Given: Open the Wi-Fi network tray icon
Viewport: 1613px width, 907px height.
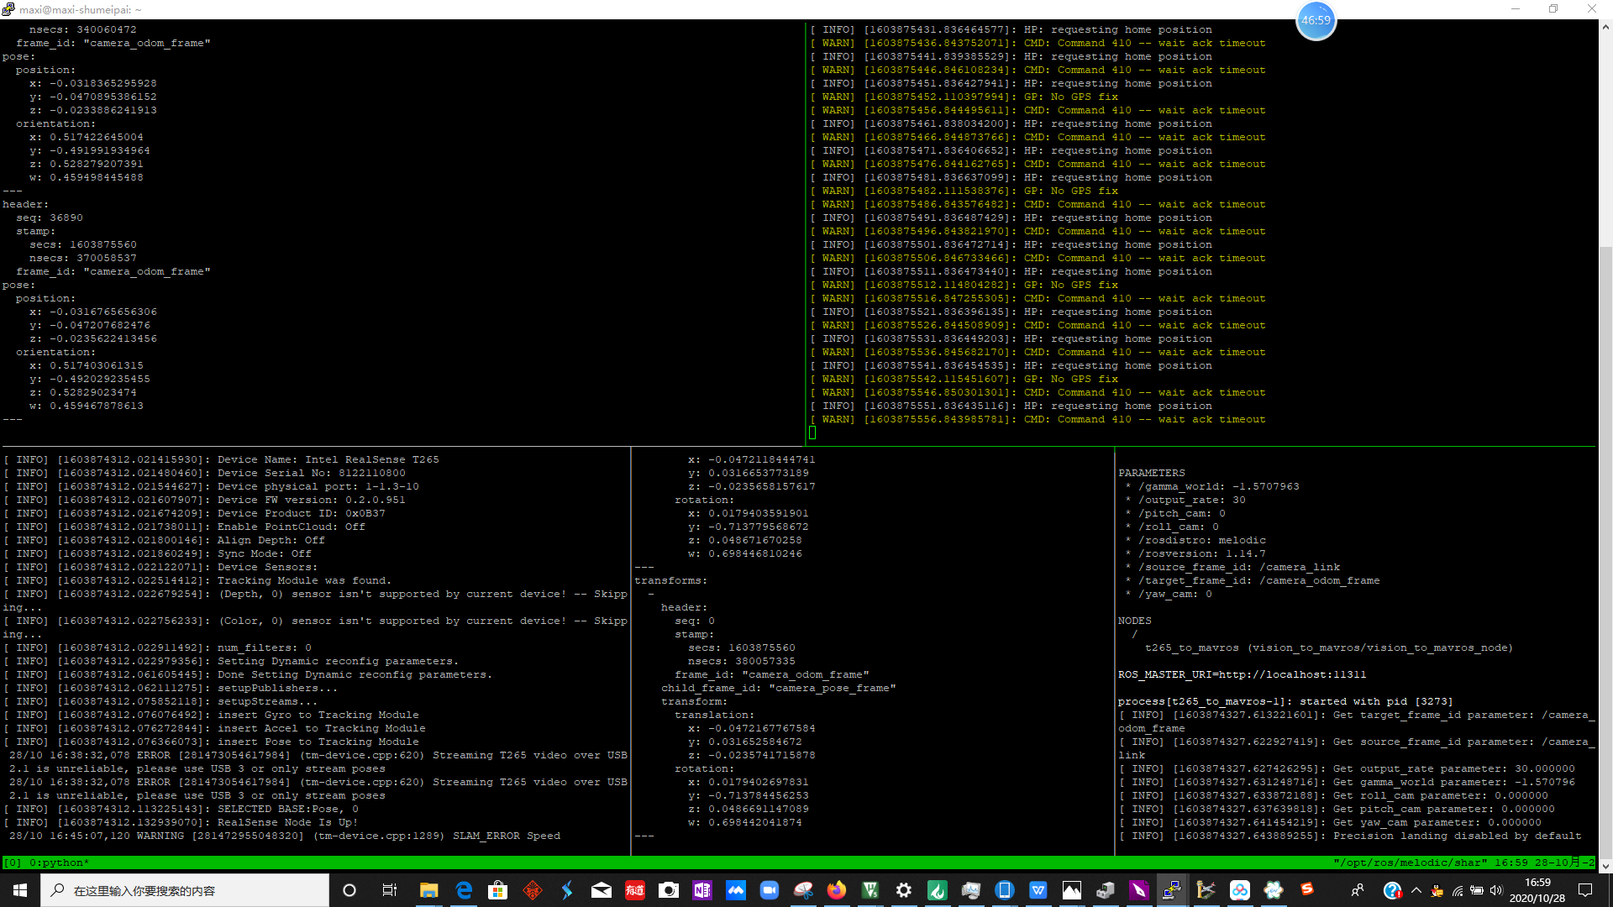Looking at the screenshot, I should click(1458, 890).
